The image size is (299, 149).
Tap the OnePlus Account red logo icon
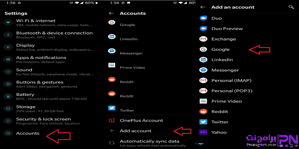pyautogui.click(x=112, y=120)
